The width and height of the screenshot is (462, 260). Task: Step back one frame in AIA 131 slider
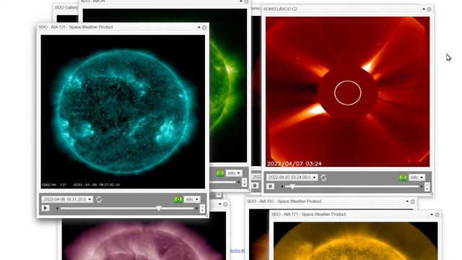57,209
